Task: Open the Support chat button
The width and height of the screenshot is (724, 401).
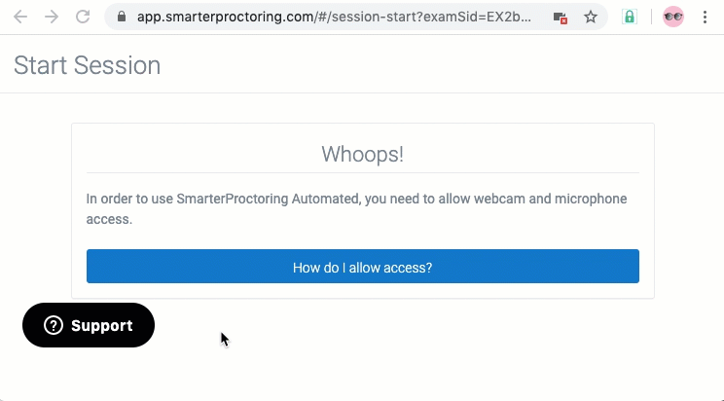Action: pyautogui.click(x=89, y=325)
